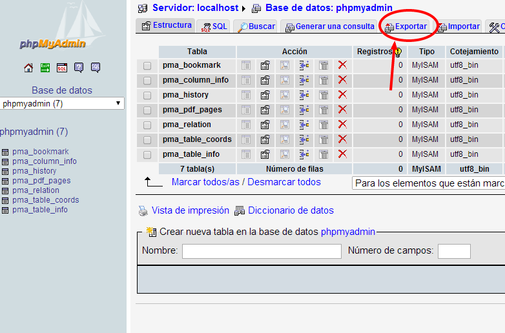Open the phpmyadmin (7) database dropdown
This screenshot has height=333, width=505.
click(62, 104)
